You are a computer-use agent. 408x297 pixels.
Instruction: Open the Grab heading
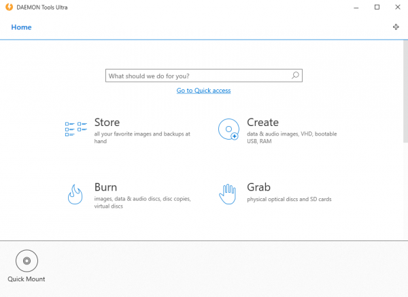click(x=258, y=187)
